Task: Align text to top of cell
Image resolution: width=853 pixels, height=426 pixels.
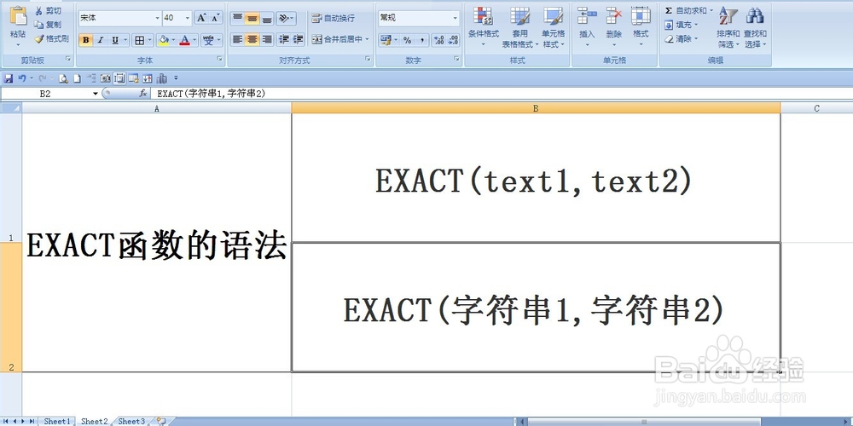Action: (237, 18)
